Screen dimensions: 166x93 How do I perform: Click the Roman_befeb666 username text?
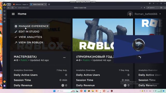click(x=146, y=14)
